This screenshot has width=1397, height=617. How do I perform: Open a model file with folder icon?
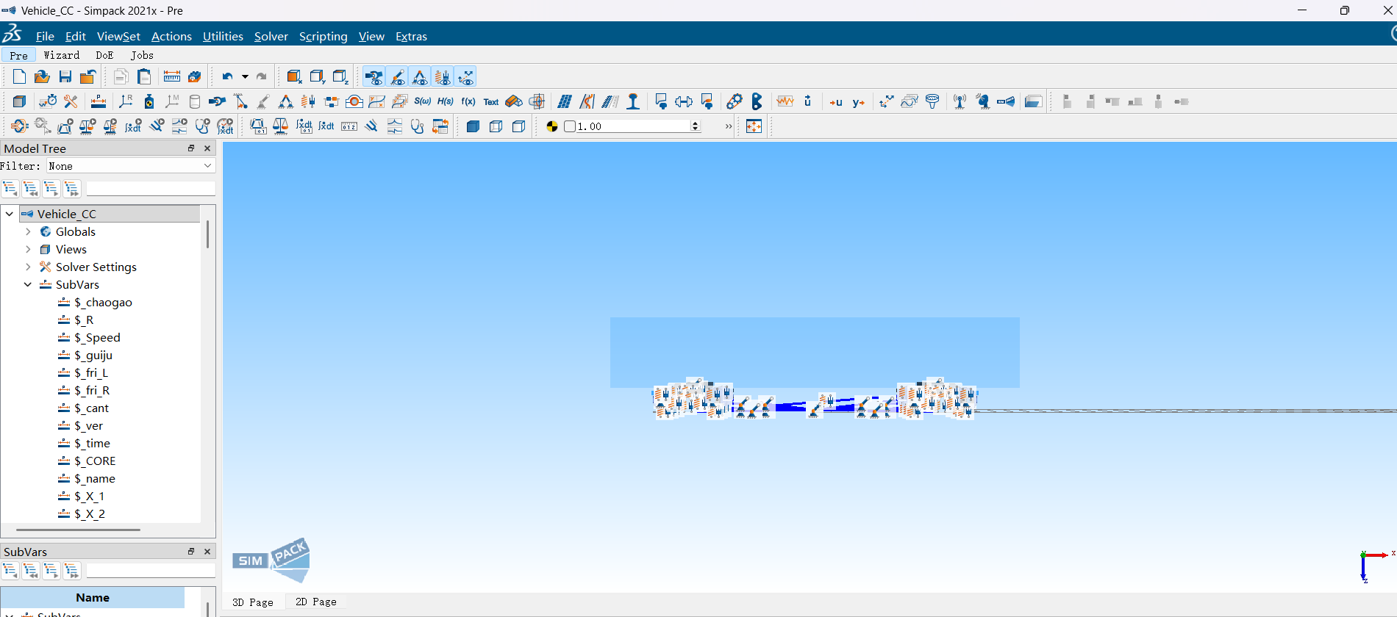coord(42,76)
